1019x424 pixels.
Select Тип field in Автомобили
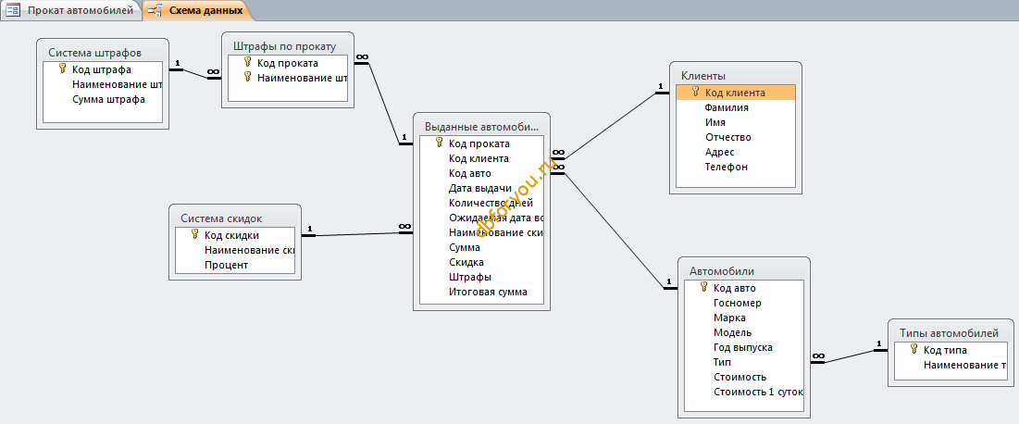click(744, 362)
